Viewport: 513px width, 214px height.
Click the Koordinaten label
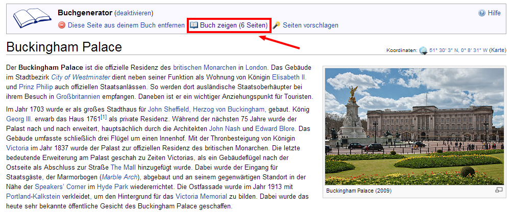[x=402, y=50]
